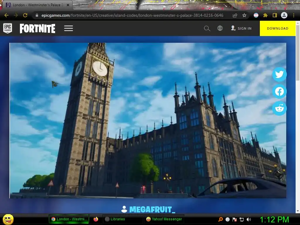Click the scrollbar down arrow
300x225 pixels.
tap(298, 211)
